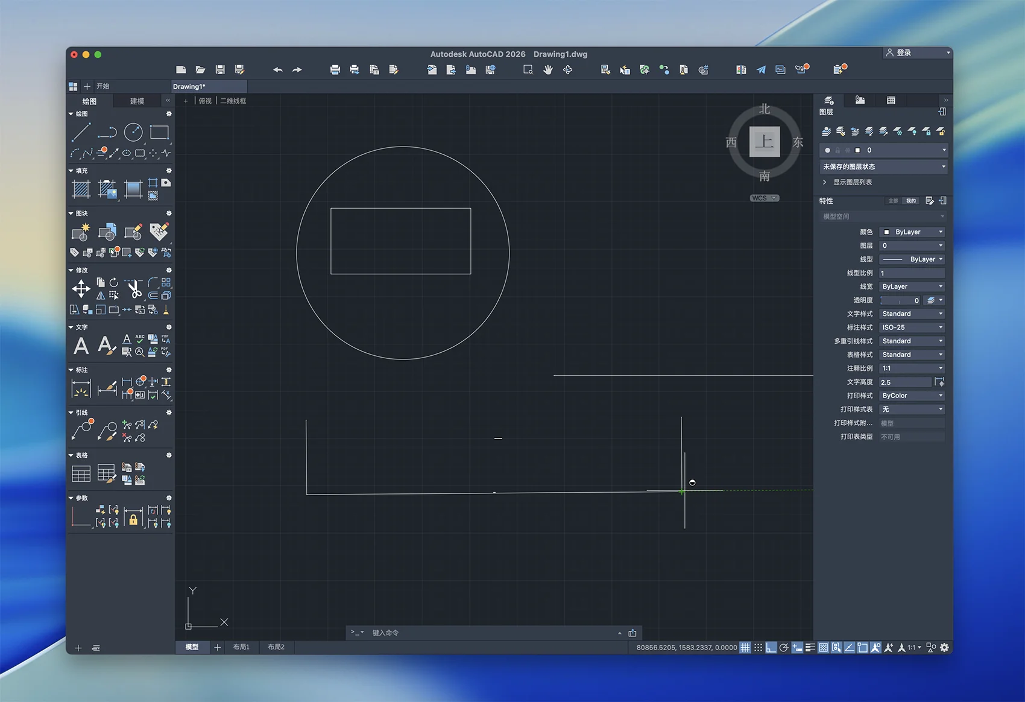Click the Pan hand icon in the toolbar
The image size is (1025, 702).
coord(547,70)
